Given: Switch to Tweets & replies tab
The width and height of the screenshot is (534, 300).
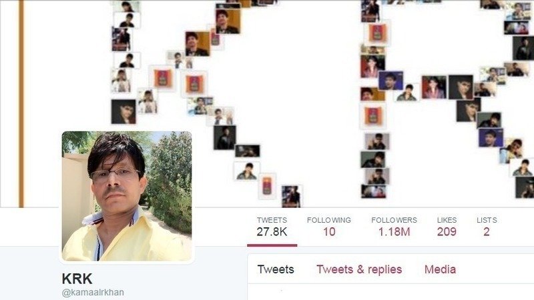Looking at the screenshot, I should [359, 269].
